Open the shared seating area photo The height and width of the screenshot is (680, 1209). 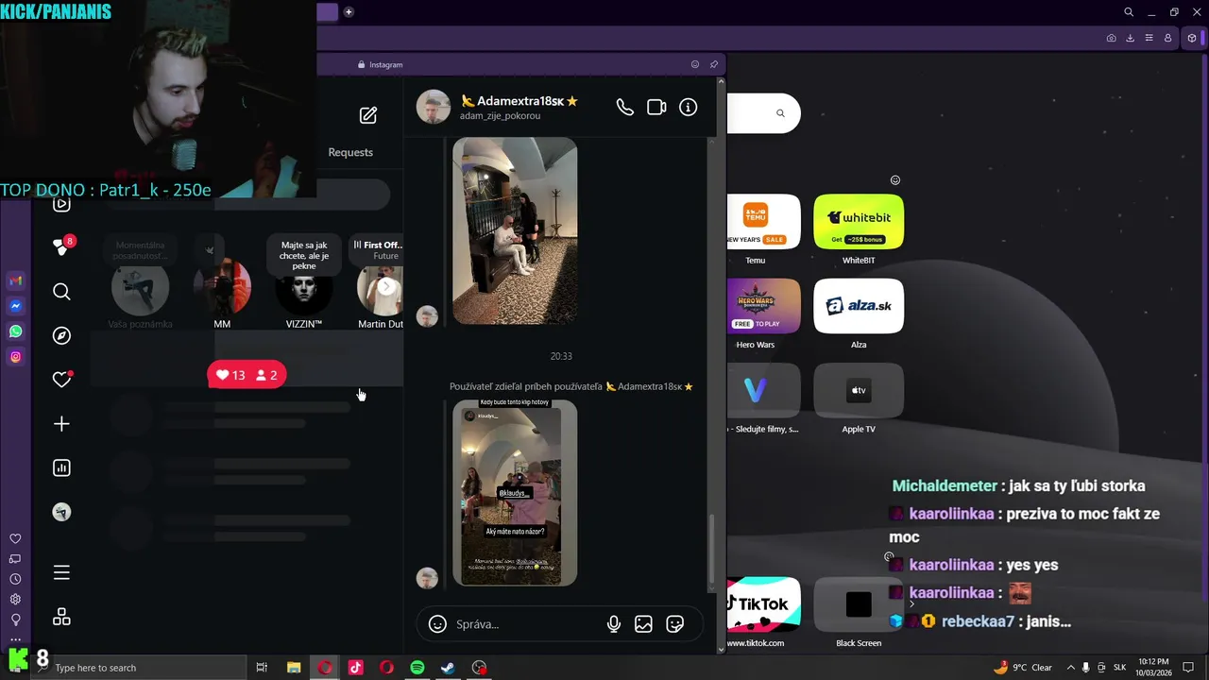(515, 231)
